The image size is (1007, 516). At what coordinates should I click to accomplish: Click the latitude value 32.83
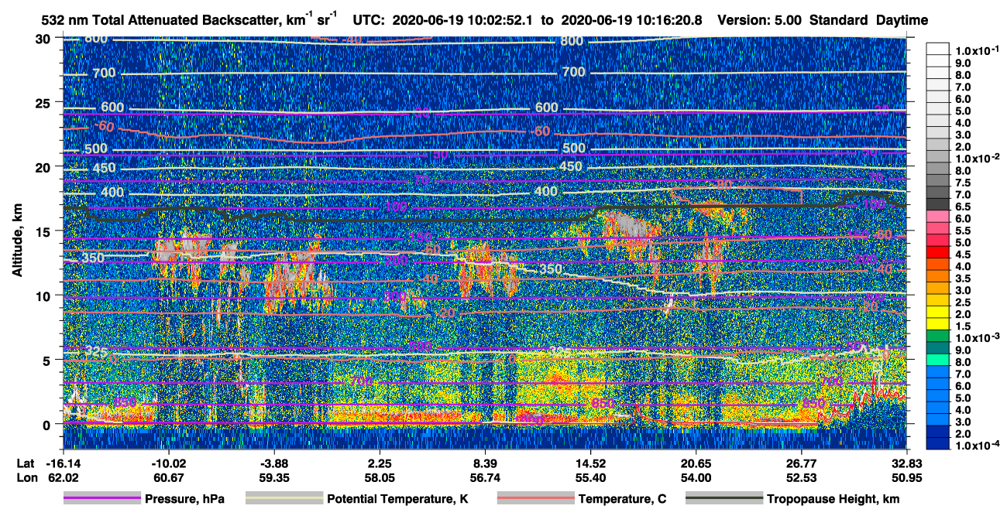(906, 463)
